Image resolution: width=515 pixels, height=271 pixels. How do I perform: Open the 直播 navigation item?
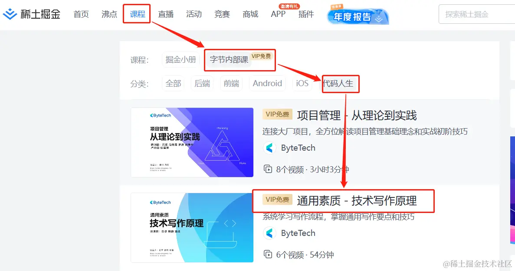[x=166, y=14]
